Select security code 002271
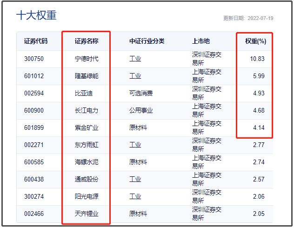Image resolution: width=294 pixels, height=228 pixels. pyautogui.click(x=34, y=145)
